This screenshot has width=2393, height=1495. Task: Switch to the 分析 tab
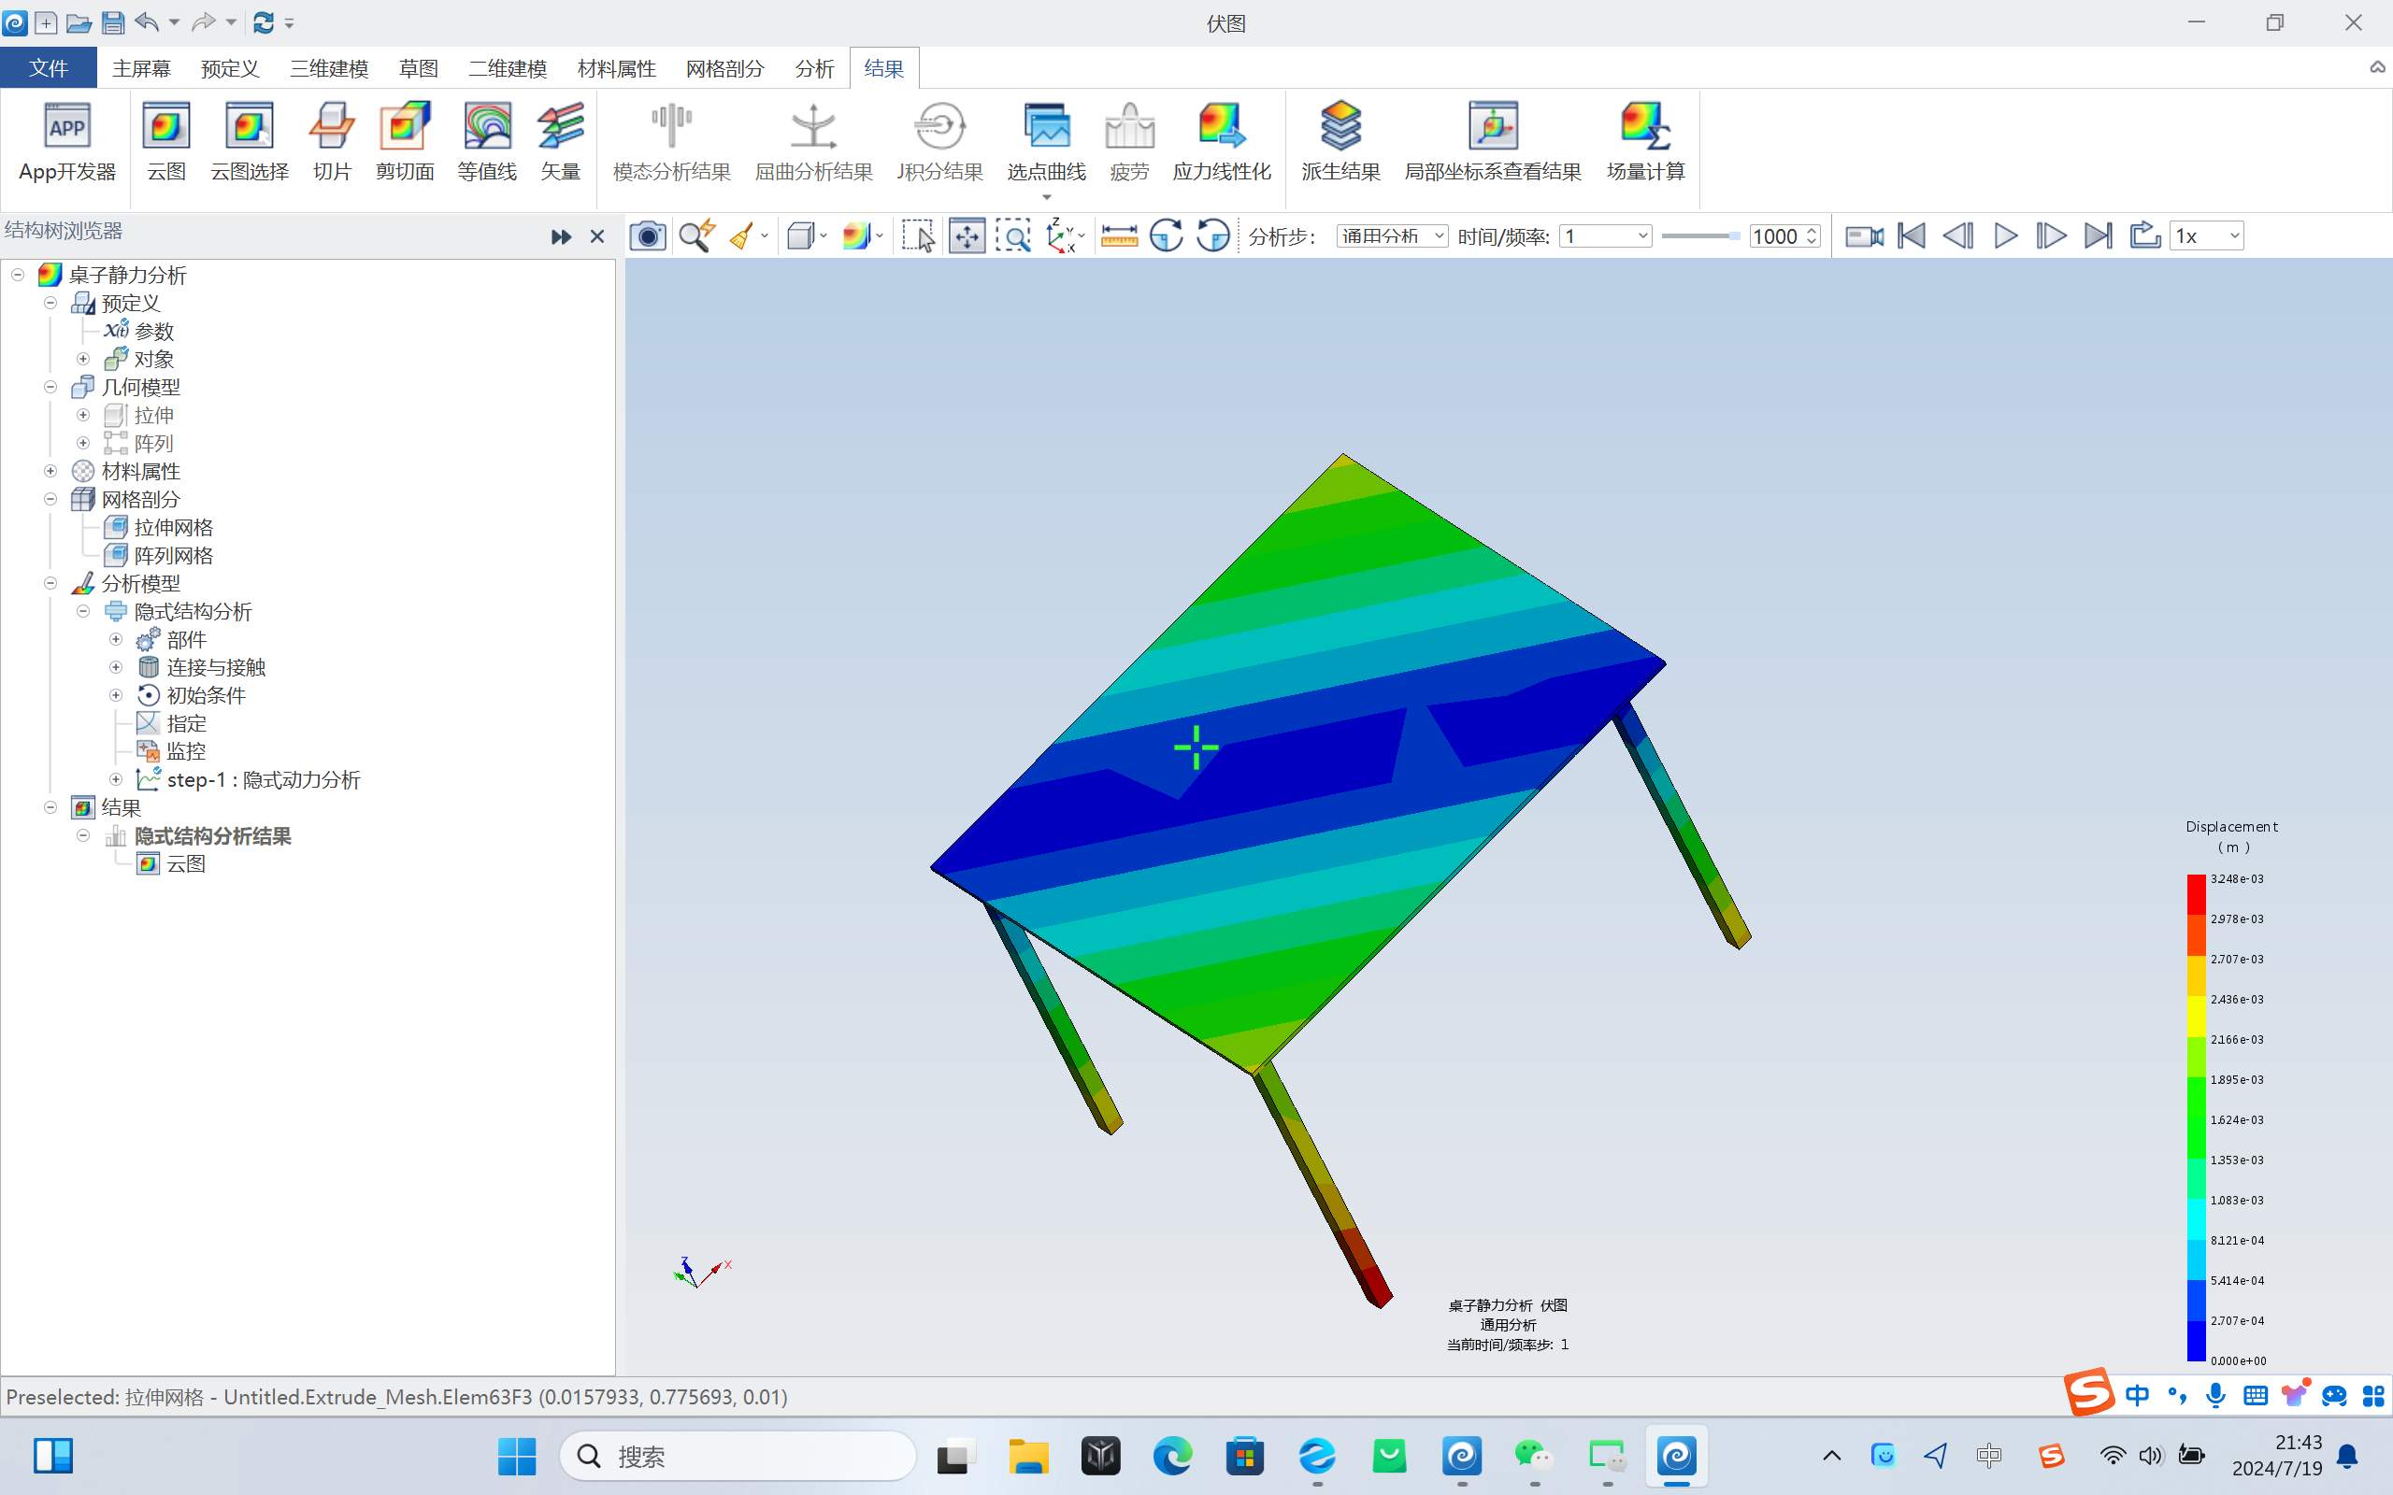pos(814,68)
